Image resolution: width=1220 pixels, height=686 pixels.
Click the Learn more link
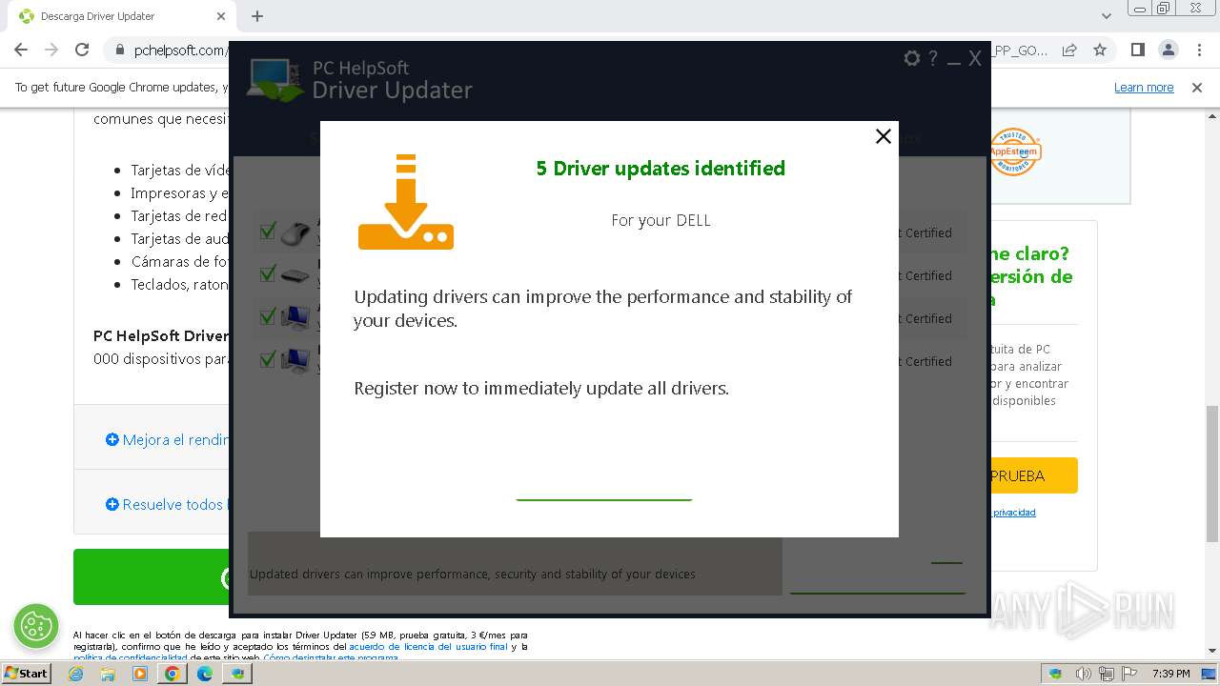click(x=1144, y=87)
